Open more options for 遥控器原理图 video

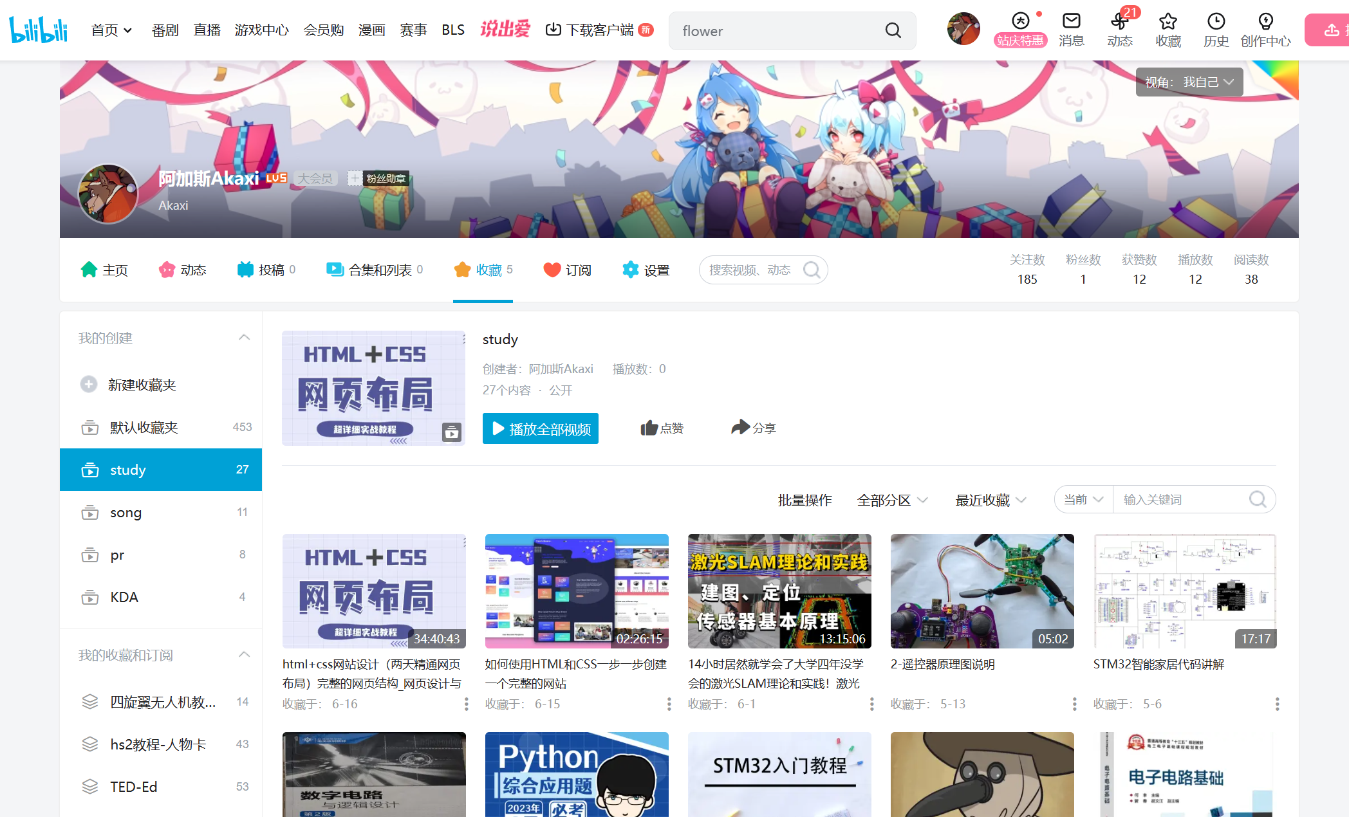[1075, 704]
